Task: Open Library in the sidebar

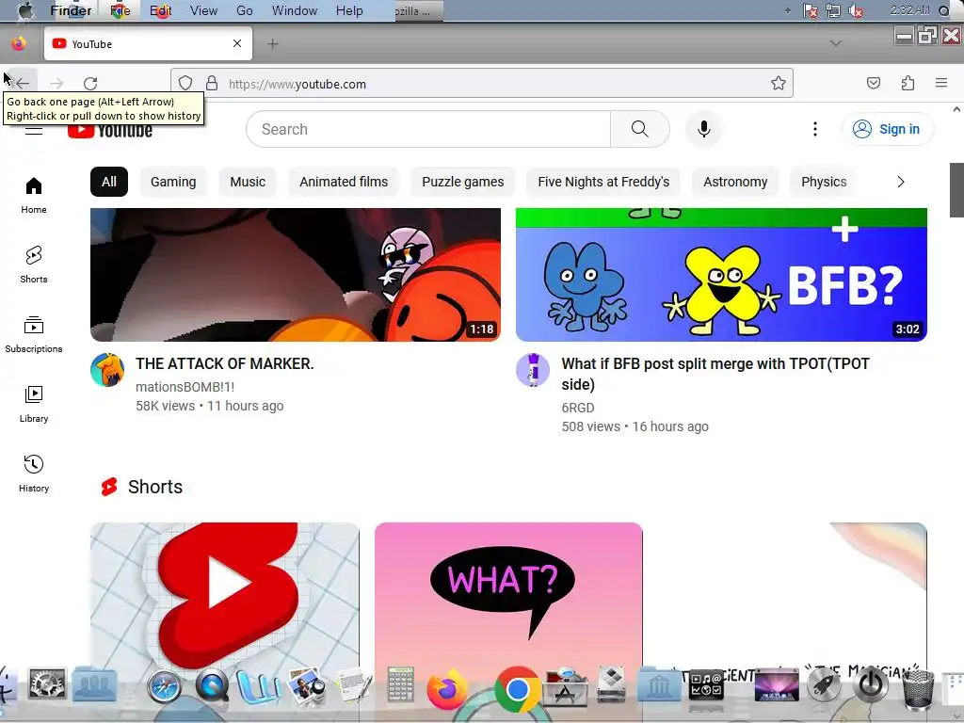Action: 34,405
